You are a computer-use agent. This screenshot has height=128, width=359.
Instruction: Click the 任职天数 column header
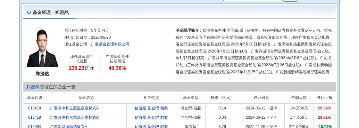click(299, 98)
